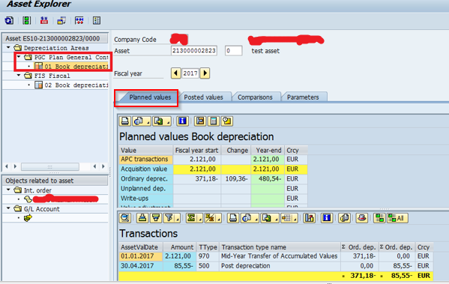Screen dimensions: 449x284
Task: Click the green display master data toolbar icon
Action: point(27,21)
